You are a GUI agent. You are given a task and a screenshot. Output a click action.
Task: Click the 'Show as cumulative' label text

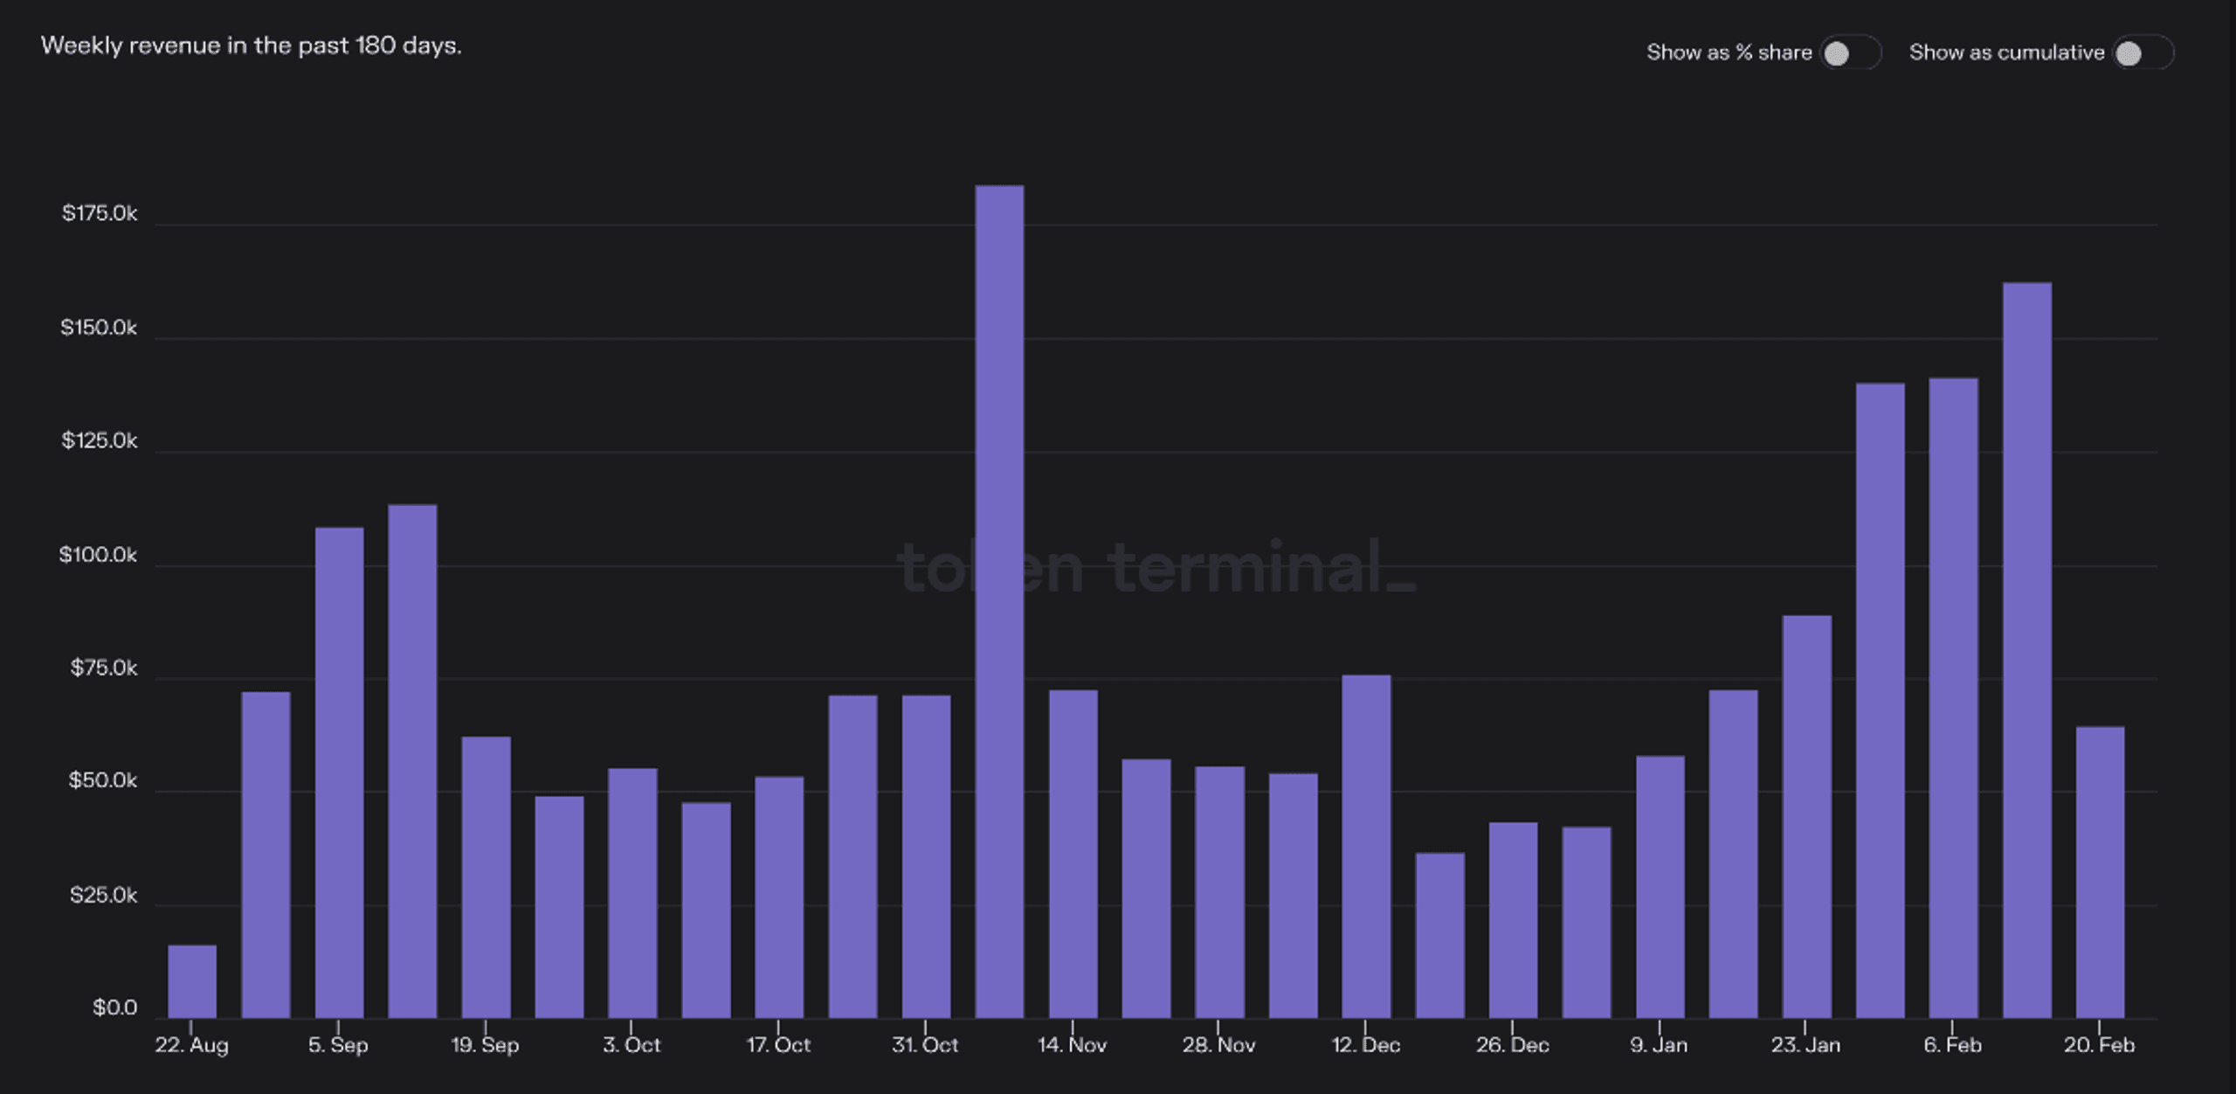point(2007,52)
